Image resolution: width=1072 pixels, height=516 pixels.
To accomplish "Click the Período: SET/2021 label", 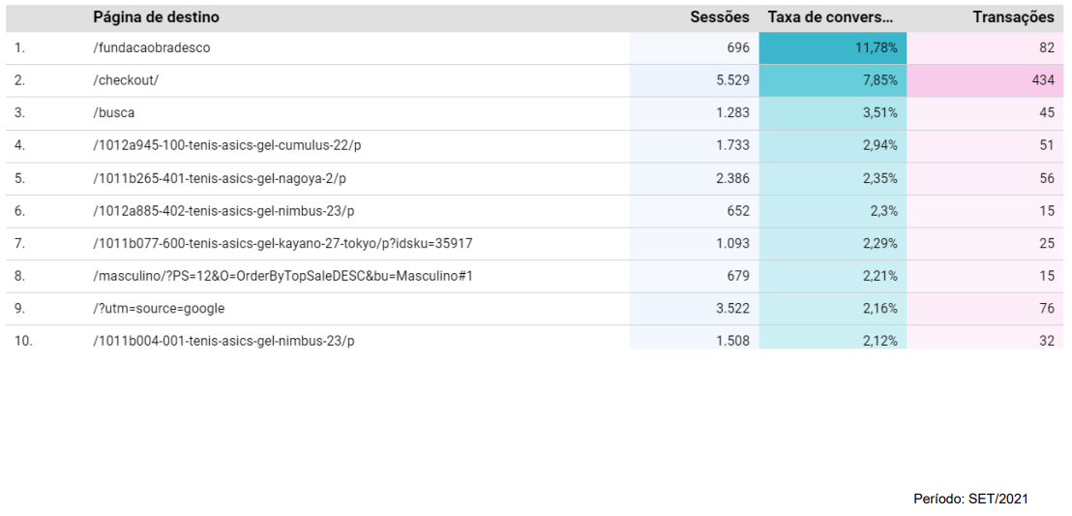I will point(970,499).
